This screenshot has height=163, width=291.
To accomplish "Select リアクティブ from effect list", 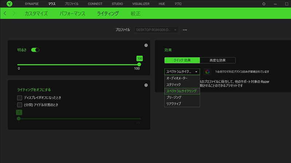I will click(182, 104).
